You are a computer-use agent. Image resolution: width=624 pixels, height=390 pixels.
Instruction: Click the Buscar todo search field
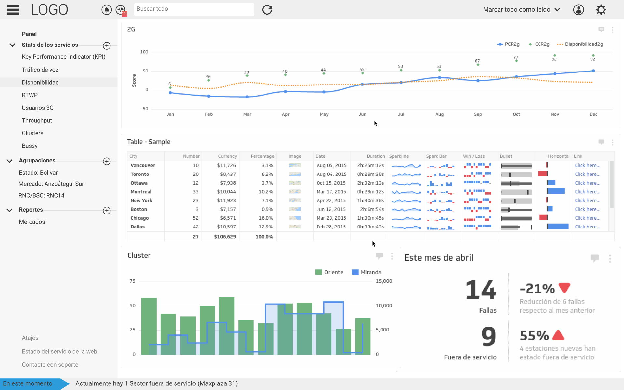click(x=194, y=9)
